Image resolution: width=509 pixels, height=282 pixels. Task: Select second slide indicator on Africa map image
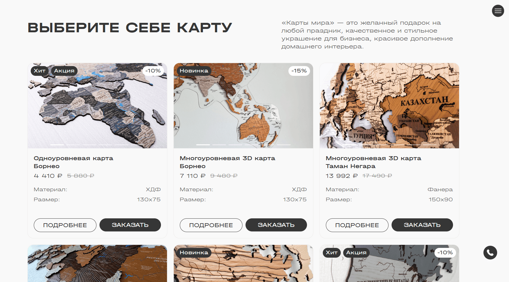click(73, 145)
